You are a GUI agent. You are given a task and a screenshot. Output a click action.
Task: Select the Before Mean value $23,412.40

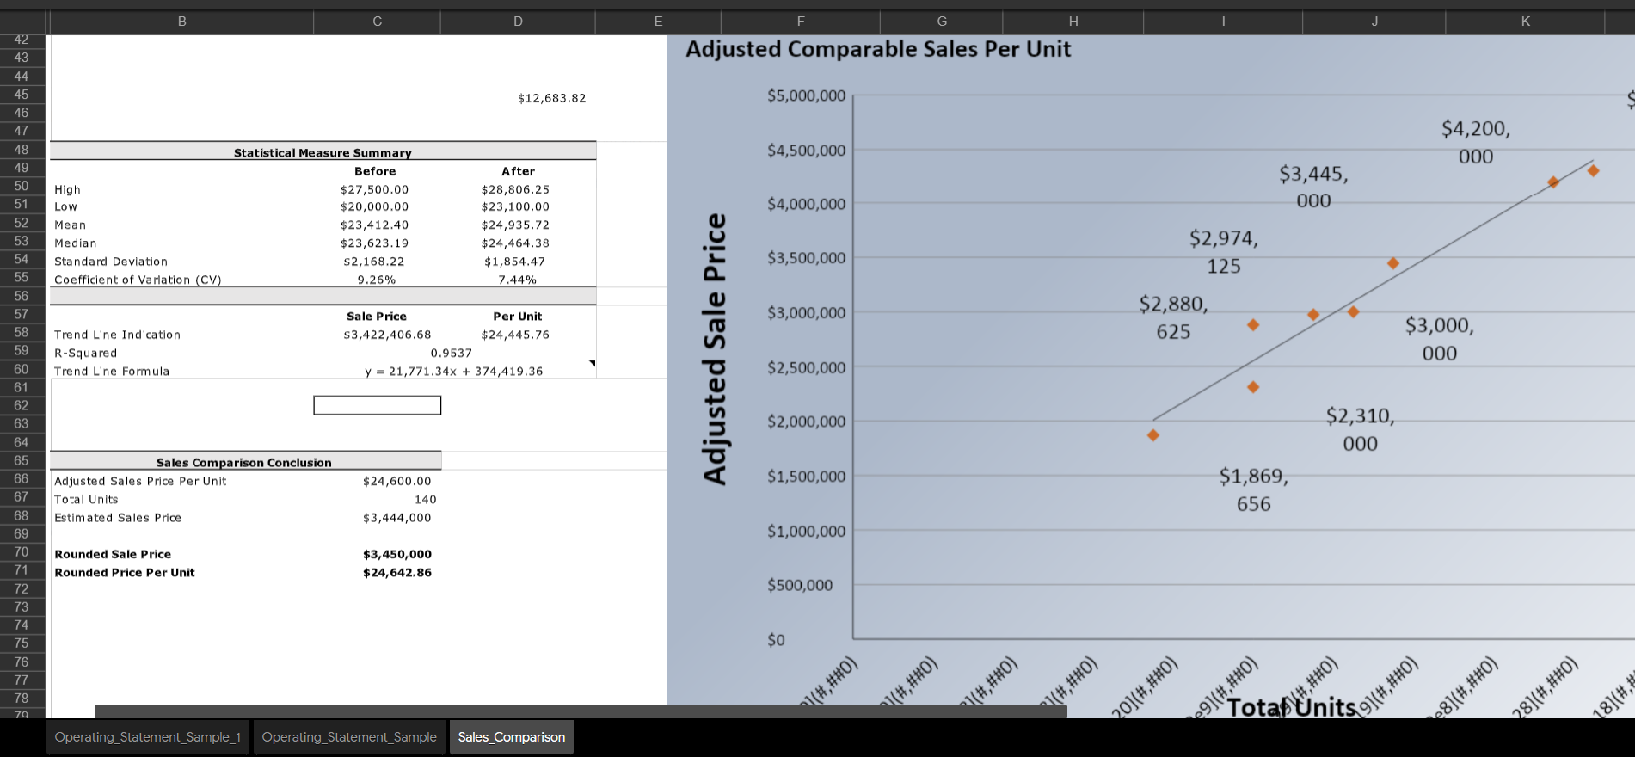pos(375,225)
